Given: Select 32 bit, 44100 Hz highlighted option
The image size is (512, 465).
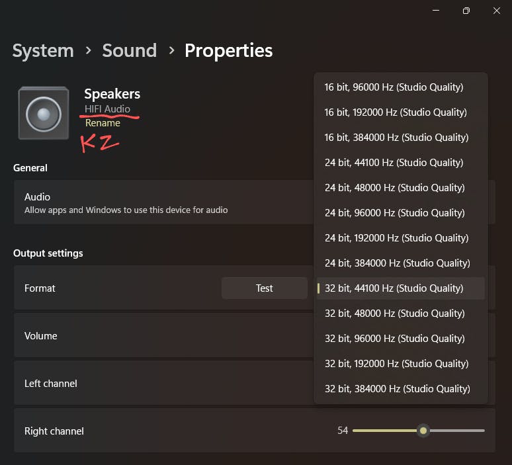Looking at the screenshot, I should (394, 288).
